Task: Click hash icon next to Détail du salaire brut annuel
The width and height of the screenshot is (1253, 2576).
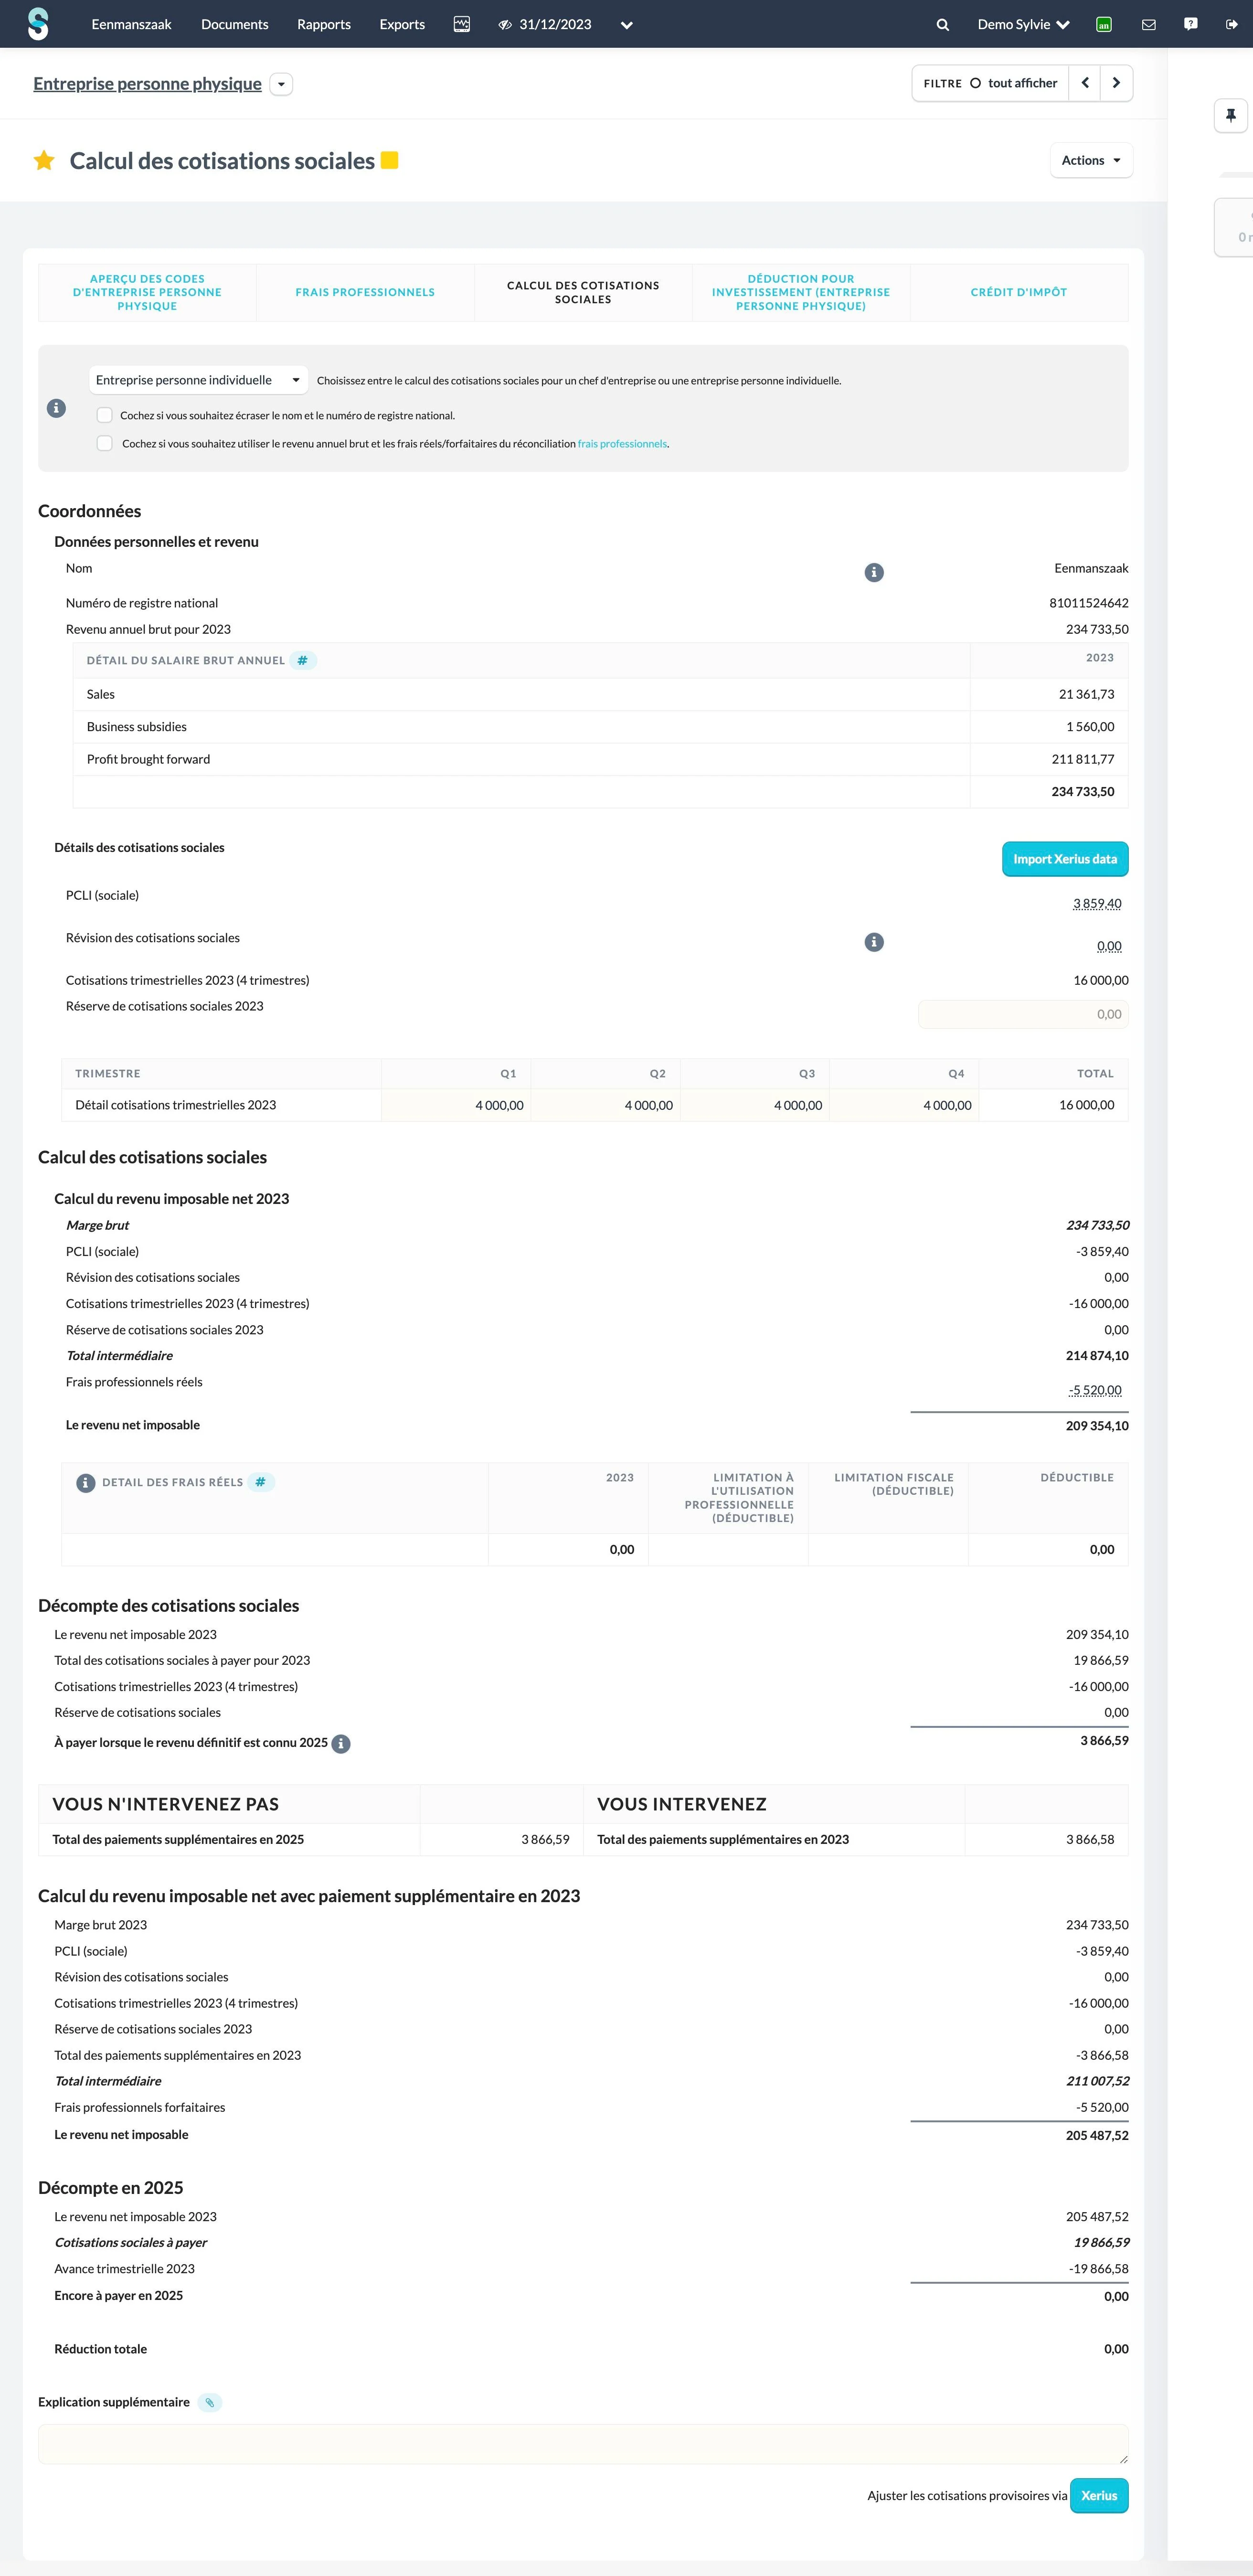Action: pyautogui.click(x=303, y=661)
